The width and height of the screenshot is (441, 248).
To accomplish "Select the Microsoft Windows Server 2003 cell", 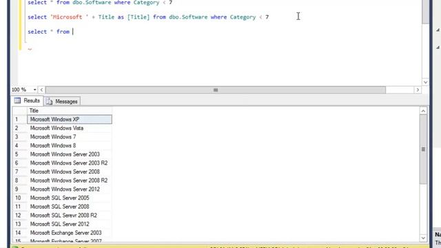I will click(x=70, y=154).
